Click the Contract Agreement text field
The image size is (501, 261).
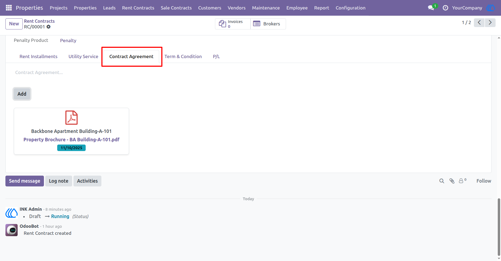coord(248,72)
